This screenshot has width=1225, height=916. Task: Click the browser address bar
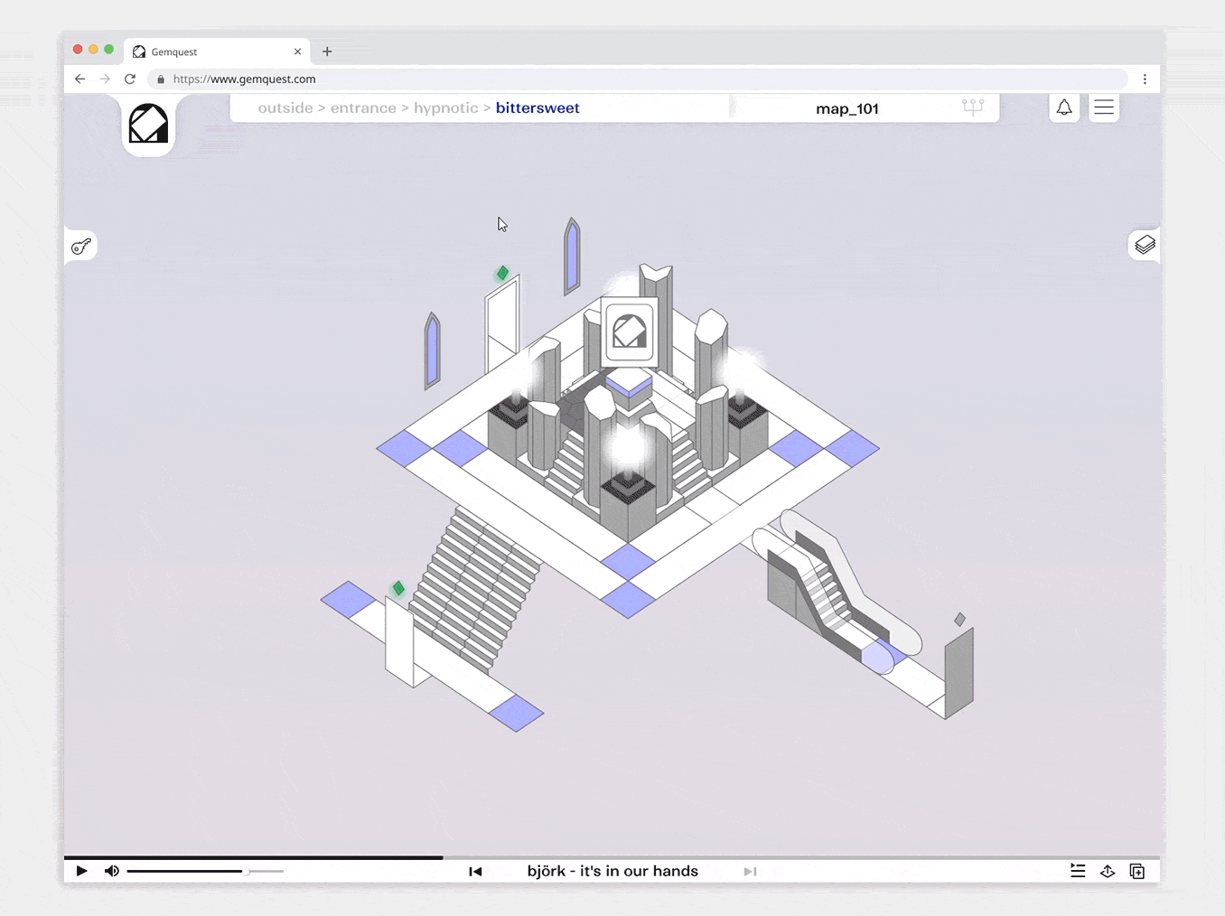point(632,79)
